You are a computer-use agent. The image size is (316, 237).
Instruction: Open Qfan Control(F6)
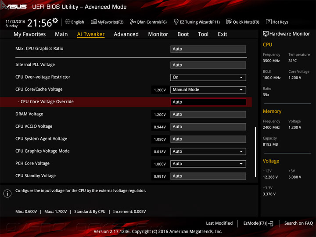click(148, 22)
